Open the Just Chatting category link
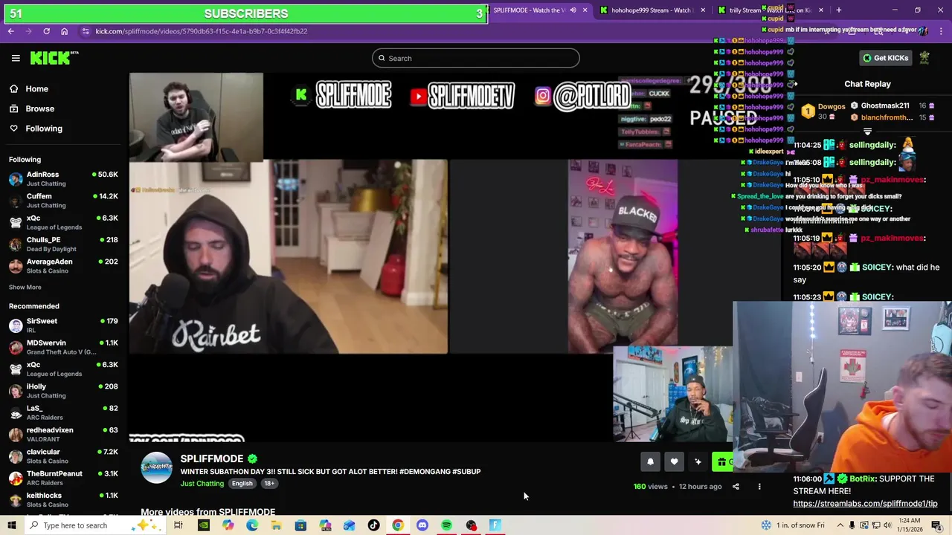The image size is (952, 535). (x=202, y=484)
